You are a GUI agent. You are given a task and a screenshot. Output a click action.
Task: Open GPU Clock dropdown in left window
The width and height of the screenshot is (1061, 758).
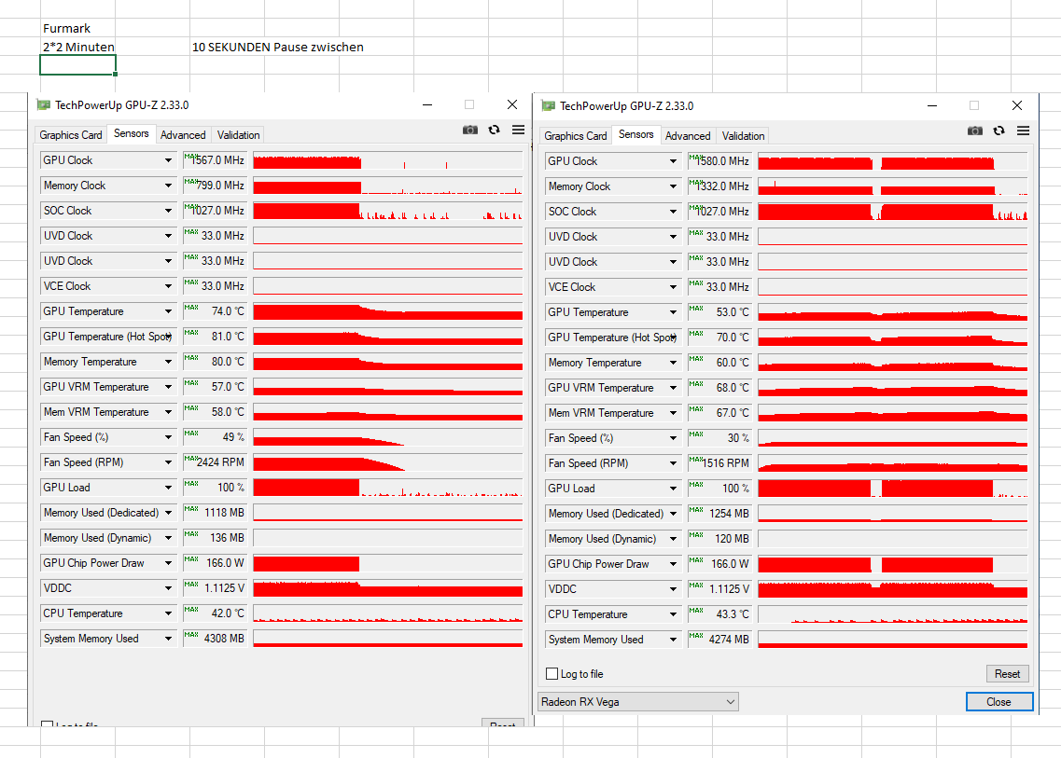point(168,160)
